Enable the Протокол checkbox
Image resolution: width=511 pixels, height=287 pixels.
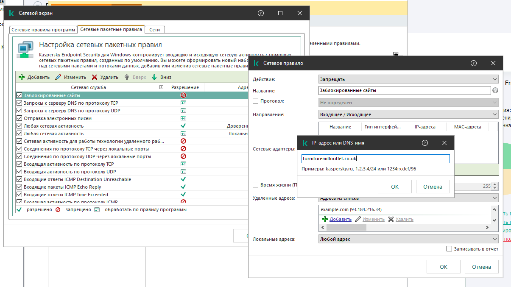[255, 101]
